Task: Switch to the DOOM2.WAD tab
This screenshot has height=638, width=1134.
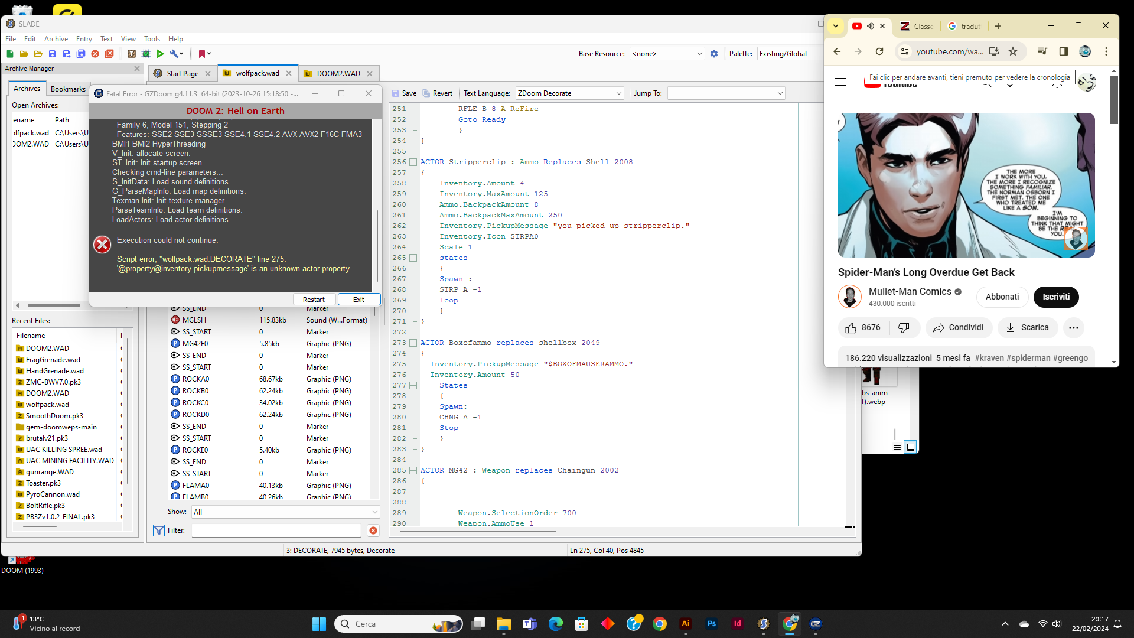Action: (338, 74)
